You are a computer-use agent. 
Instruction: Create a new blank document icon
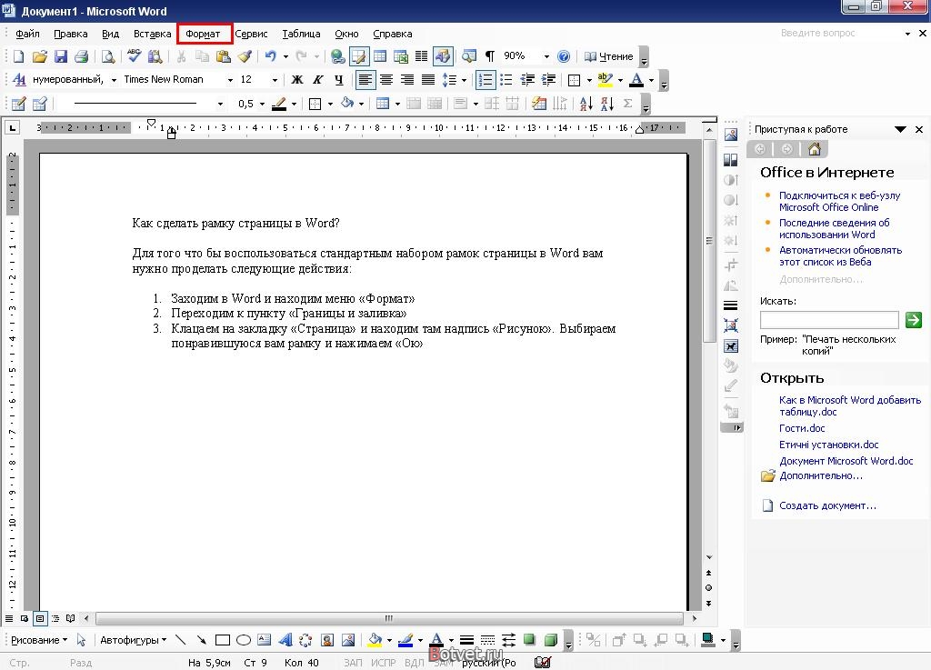click(18, 56)
